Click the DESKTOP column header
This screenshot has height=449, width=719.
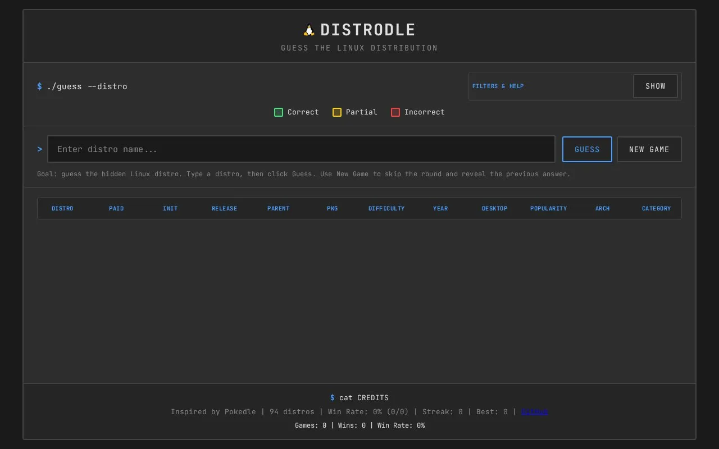[494, 209]
